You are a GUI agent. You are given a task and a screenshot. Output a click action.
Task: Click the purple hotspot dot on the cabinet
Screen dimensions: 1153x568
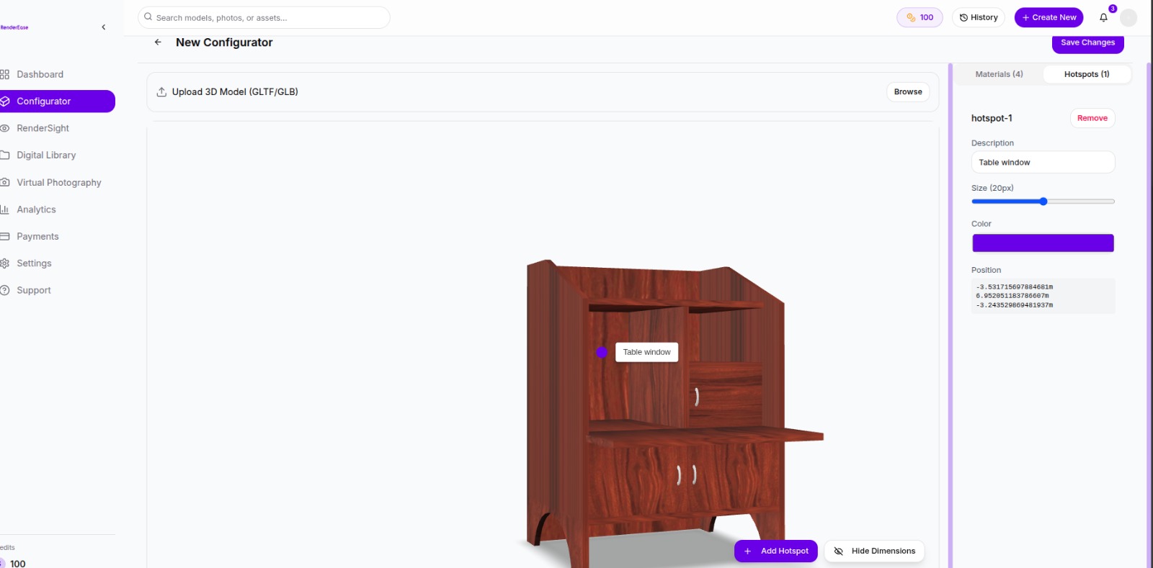(602, 352)
